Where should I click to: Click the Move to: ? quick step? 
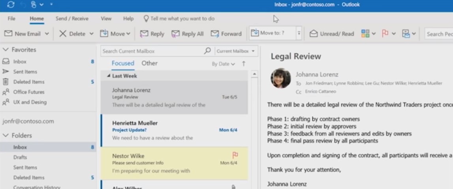(273, 33)
